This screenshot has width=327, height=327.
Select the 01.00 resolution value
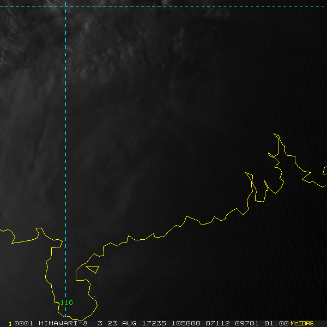(x=276, y=323)
